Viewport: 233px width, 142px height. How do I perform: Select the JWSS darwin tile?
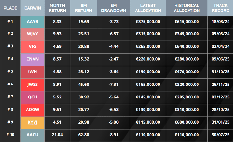(33, 85)
